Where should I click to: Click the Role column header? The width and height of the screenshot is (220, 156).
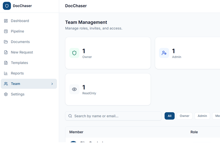tap(194, 132)
